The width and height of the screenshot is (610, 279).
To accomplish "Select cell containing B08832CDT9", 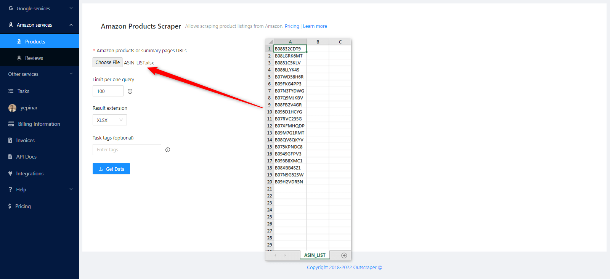I will (290, 49).
